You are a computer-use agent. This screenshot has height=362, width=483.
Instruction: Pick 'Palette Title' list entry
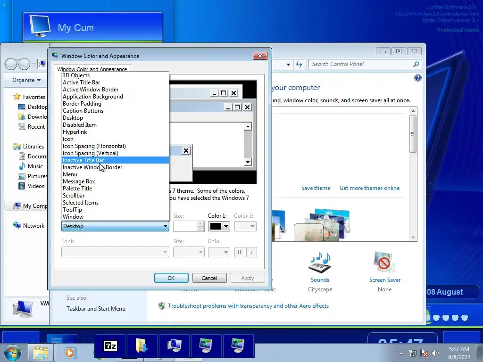pyautogui.click(x=116, y=189)
